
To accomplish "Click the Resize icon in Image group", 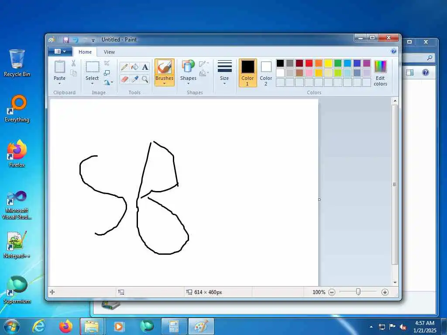I will pyautogui.click(x=107, y=73).
